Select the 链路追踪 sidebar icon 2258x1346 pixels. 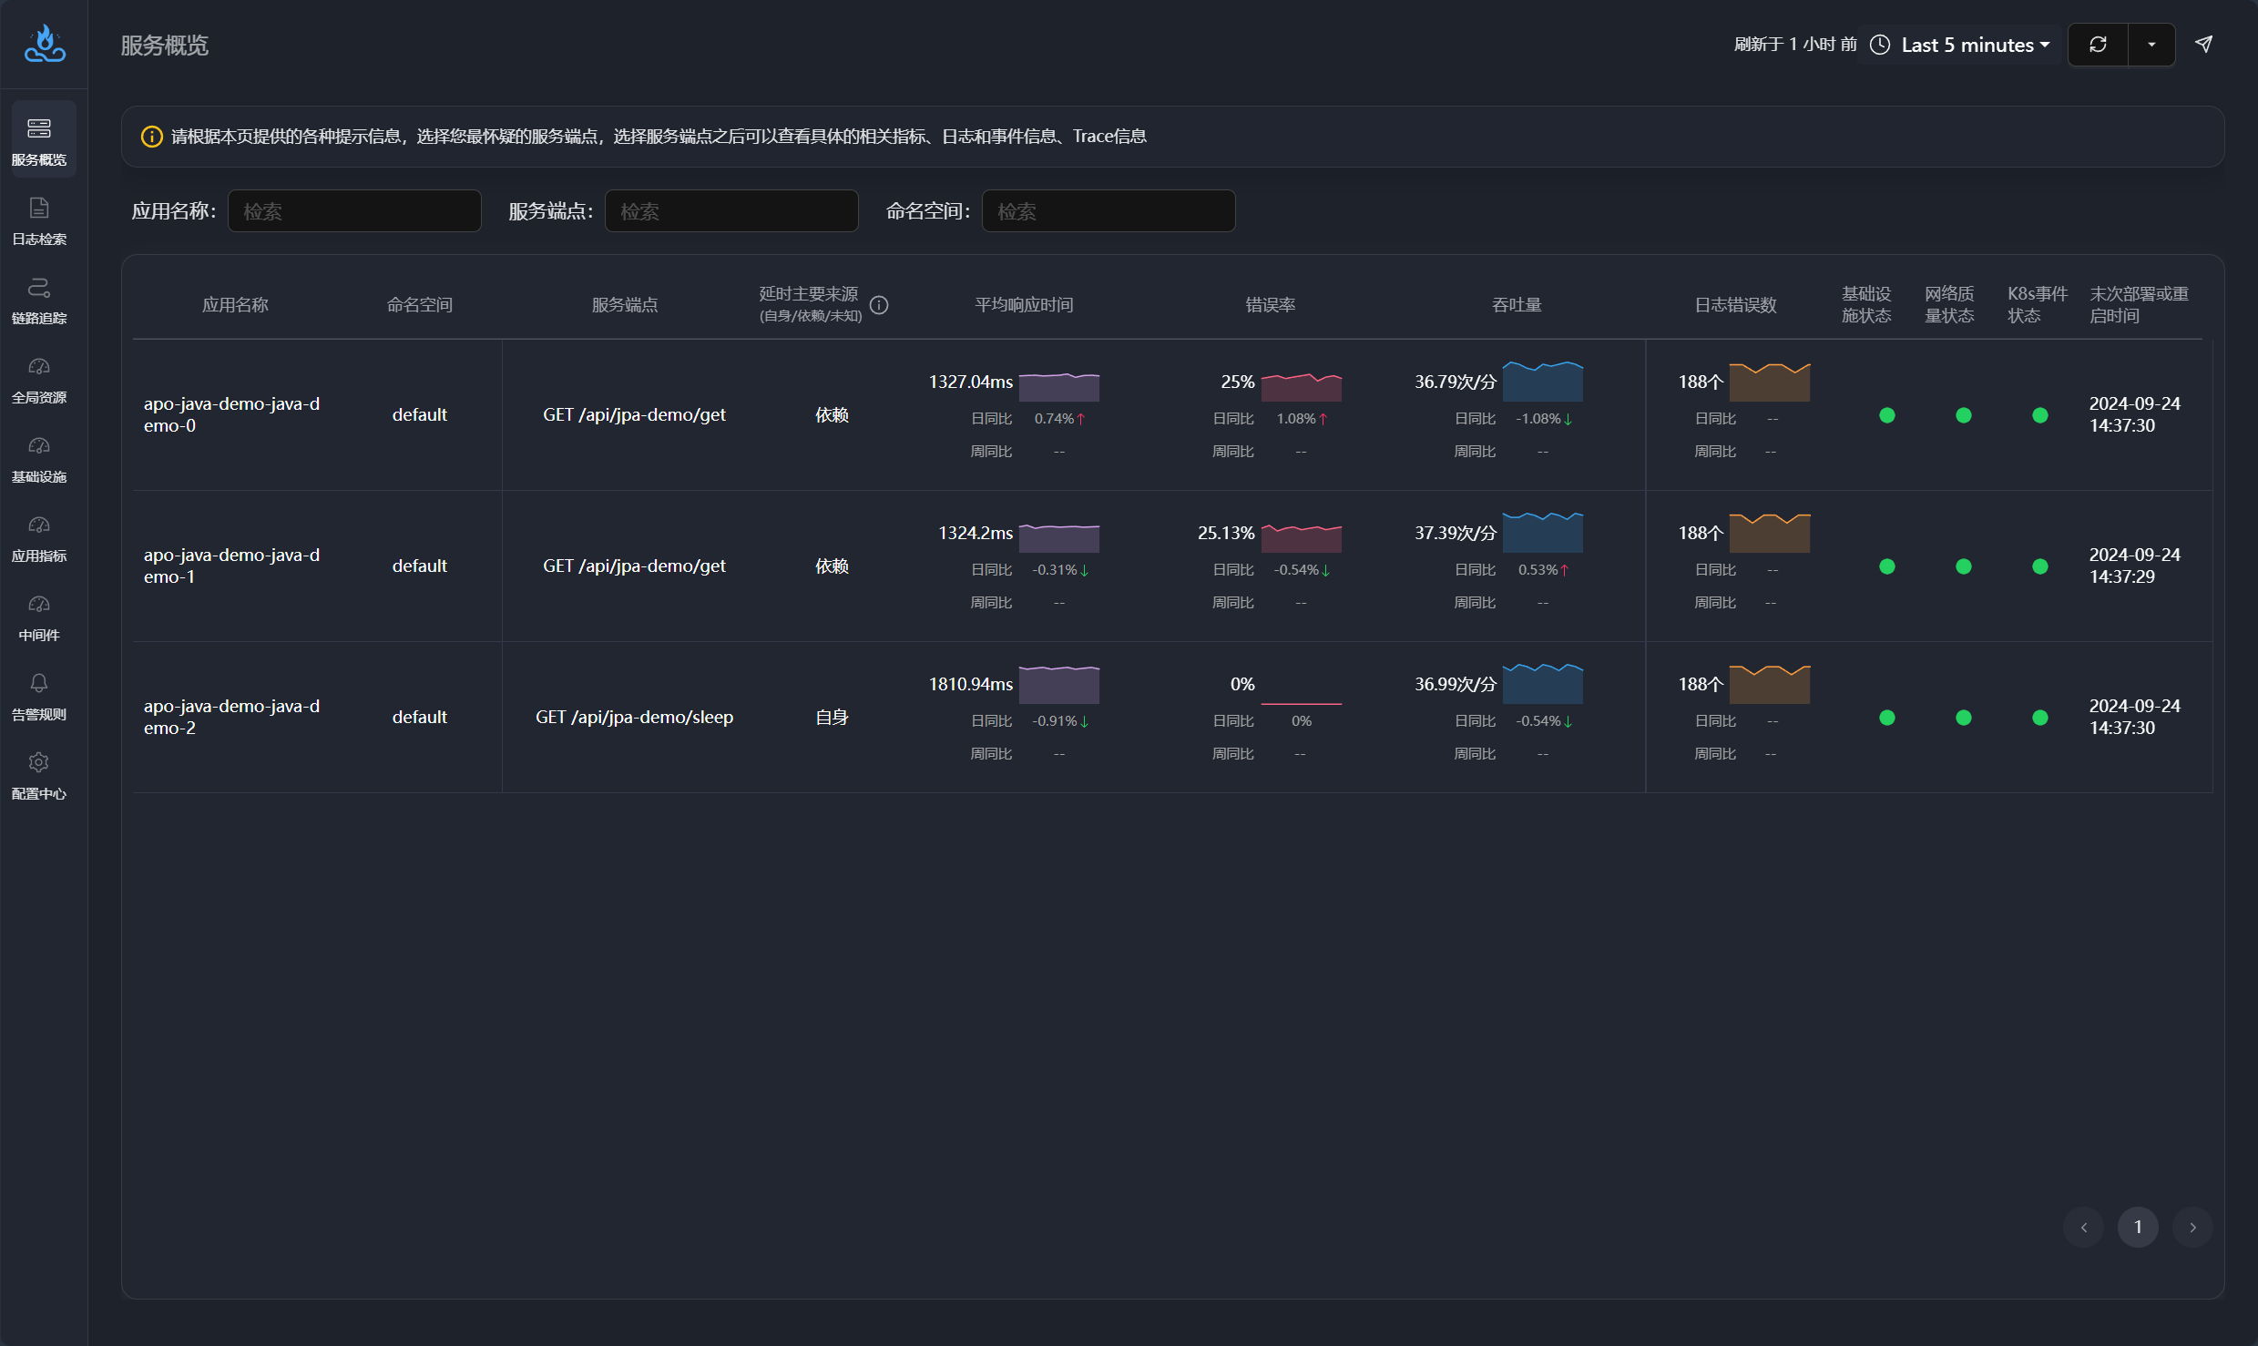coord(39,299)
